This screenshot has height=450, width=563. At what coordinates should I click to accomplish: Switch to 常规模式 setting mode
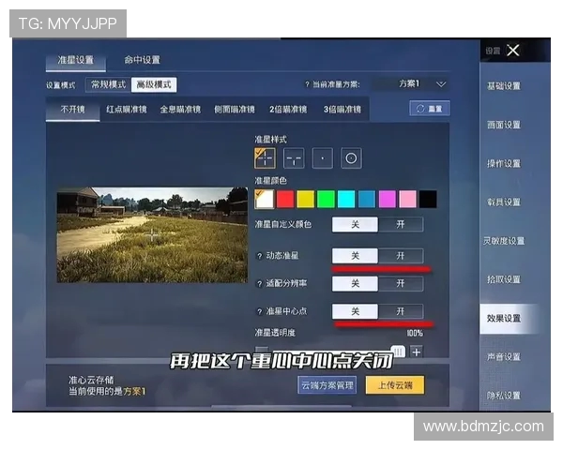pos(109,84)
